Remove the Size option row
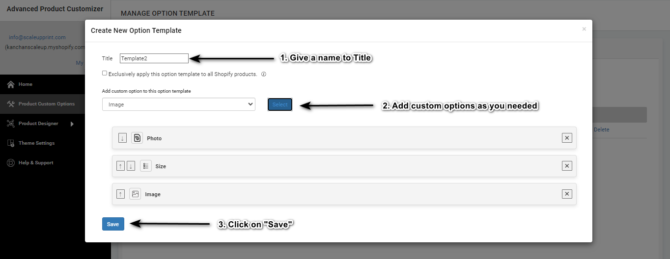Image resolution: width=670 pixels, height=259 pixels. point(567,166)
